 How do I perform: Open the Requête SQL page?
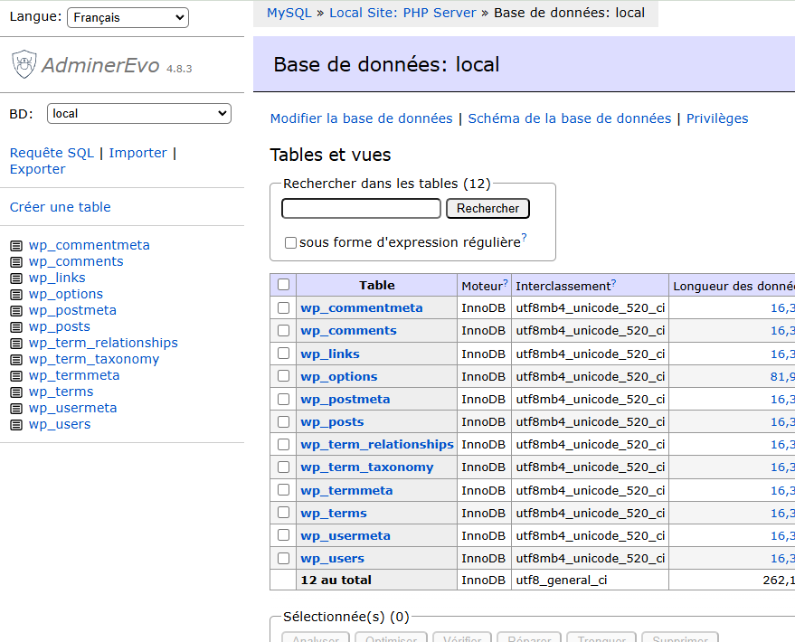pyautogui.click(x=52, y=153)
